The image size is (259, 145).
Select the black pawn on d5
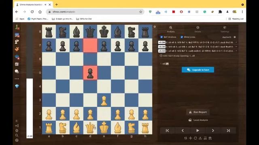pos(90,72)
